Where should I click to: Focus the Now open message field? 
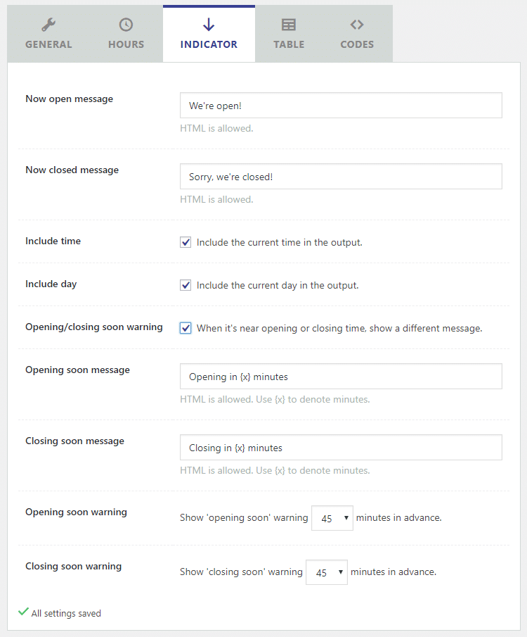[x=341, y=106]
